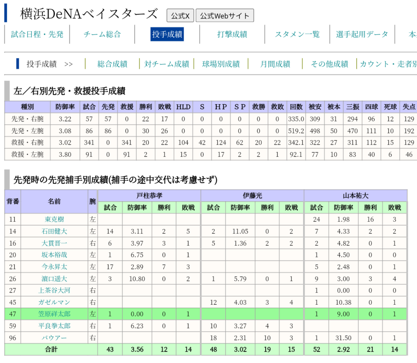Viewport: 417px width, 363px height.
Task: Click the 三振 column header
Action: coord(352,107)
